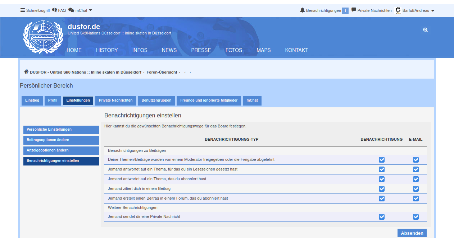Open the FAQ speech bubble icon
This screenshot has width=454, height=238.
tap(54, 10)
